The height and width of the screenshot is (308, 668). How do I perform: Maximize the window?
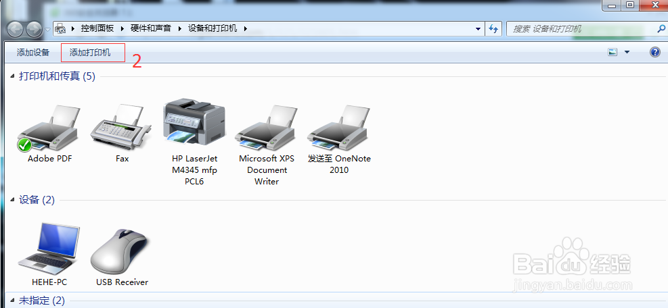[629, 5]
